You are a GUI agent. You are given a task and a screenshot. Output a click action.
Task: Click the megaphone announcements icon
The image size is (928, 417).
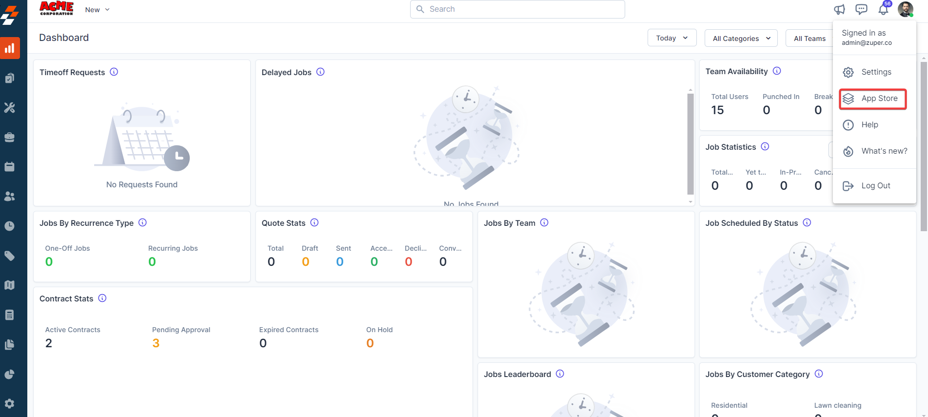click(839, 9)
